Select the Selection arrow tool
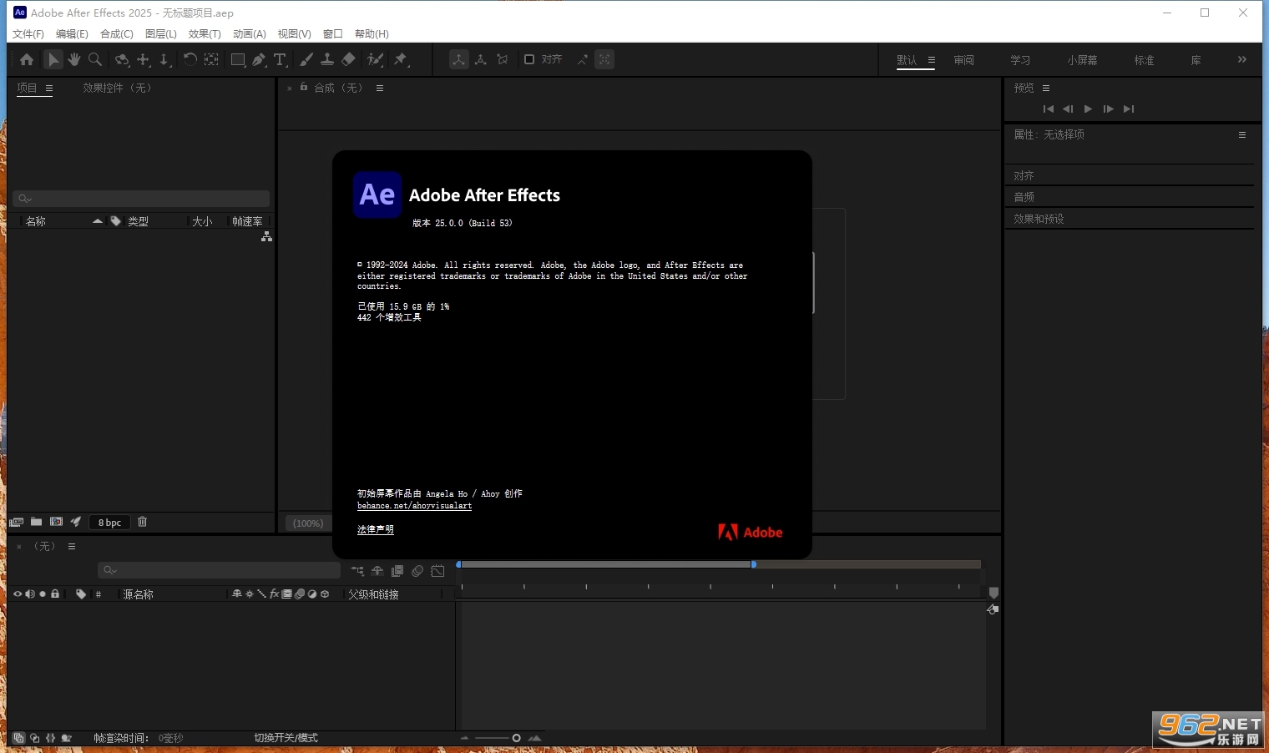The width and height of the screenshot is (1269, 753). tap(53, 59)
